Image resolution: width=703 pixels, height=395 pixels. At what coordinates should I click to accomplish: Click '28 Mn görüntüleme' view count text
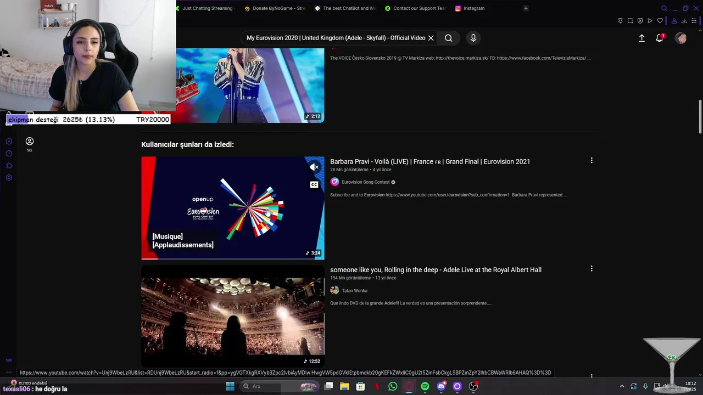coord(349,170)
